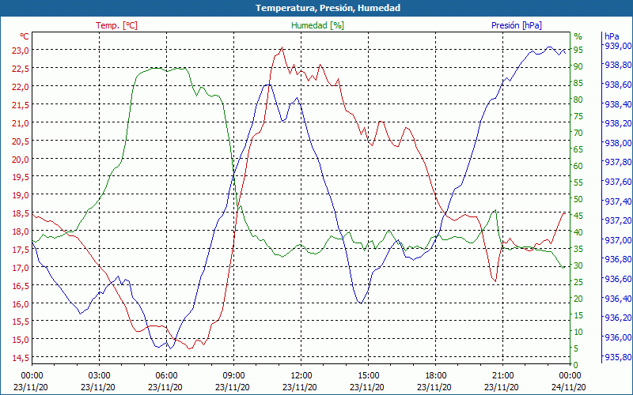Click the '20' humidity axis value

tap(578, 299)
